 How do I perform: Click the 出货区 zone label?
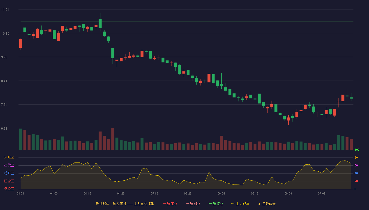(9, 165)
